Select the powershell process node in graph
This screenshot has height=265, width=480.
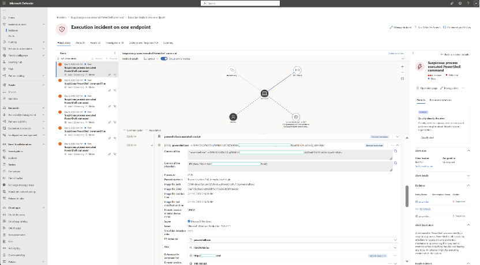(x=296, y=117)
